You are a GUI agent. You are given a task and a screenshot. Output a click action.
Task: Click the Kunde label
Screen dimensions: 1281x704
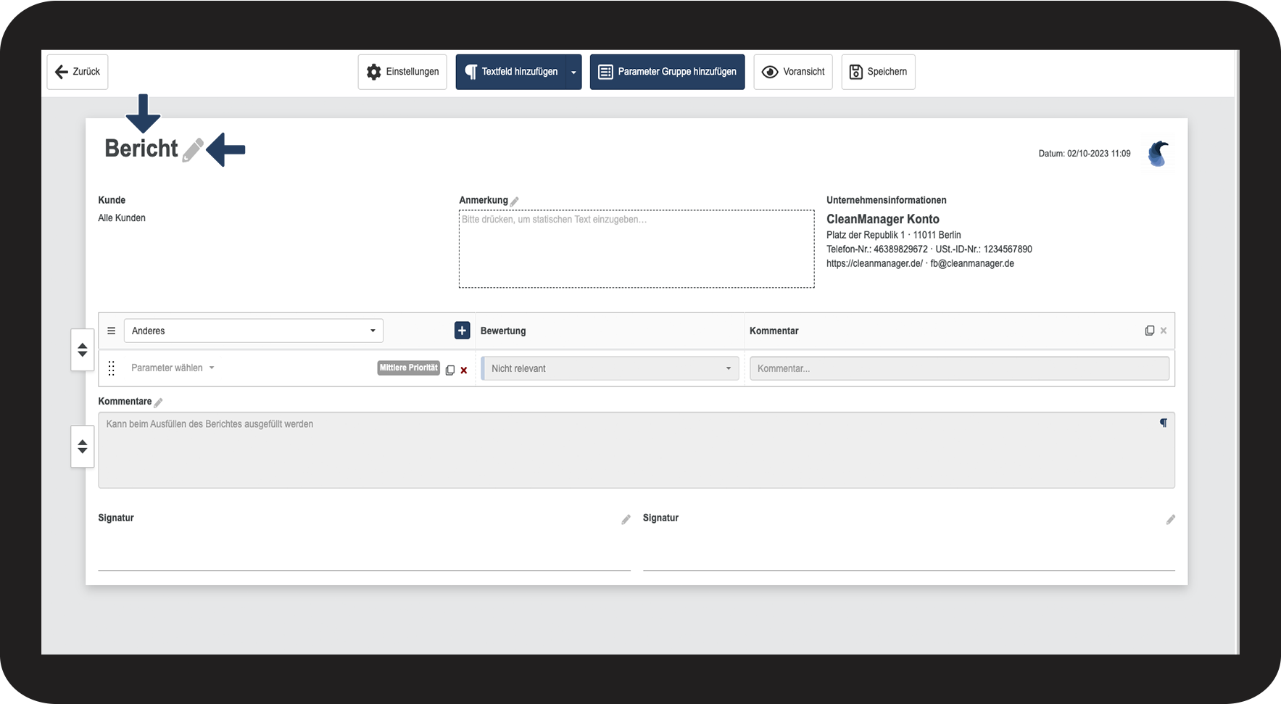point(112,200)
